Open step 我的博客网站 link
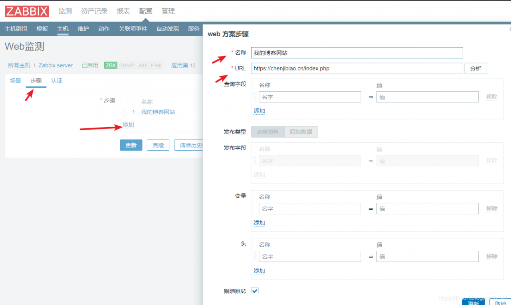 pos(158,112)
